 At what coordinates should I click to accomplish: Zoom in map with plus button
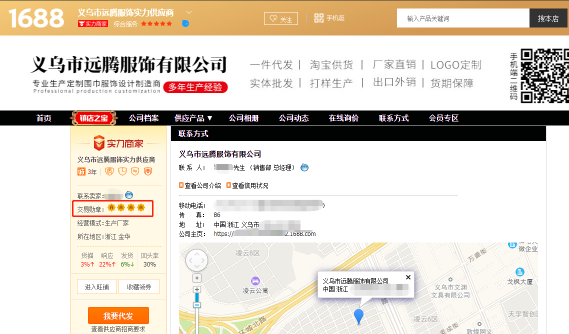tap(196, 289)
